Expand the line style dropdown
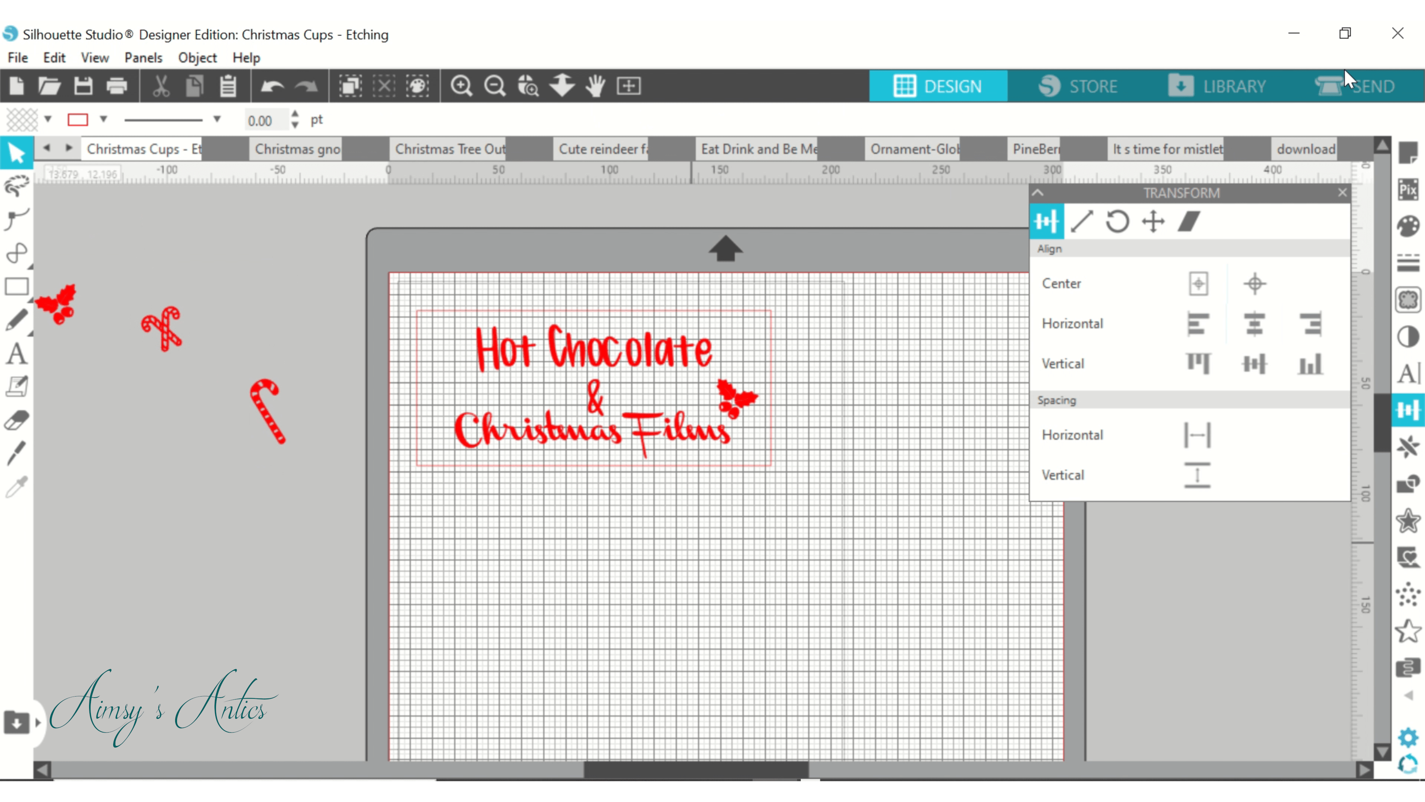 217,119
